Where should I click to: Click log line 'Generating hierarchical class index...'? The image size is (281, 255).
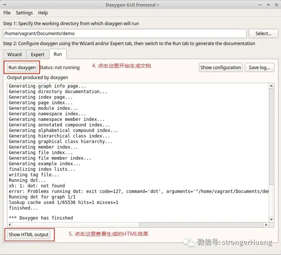coord(59,136)
